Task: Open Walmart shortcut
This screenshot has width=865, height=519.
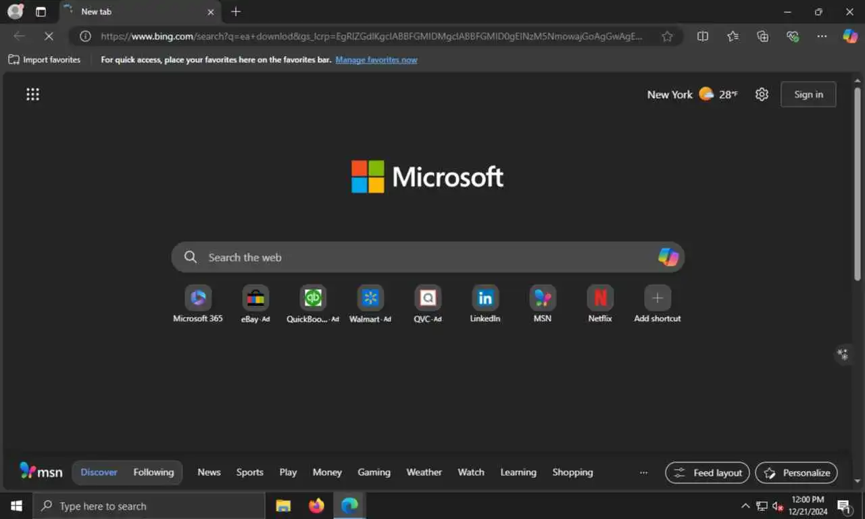Action: pyautogui.click(x=370, y=304)
